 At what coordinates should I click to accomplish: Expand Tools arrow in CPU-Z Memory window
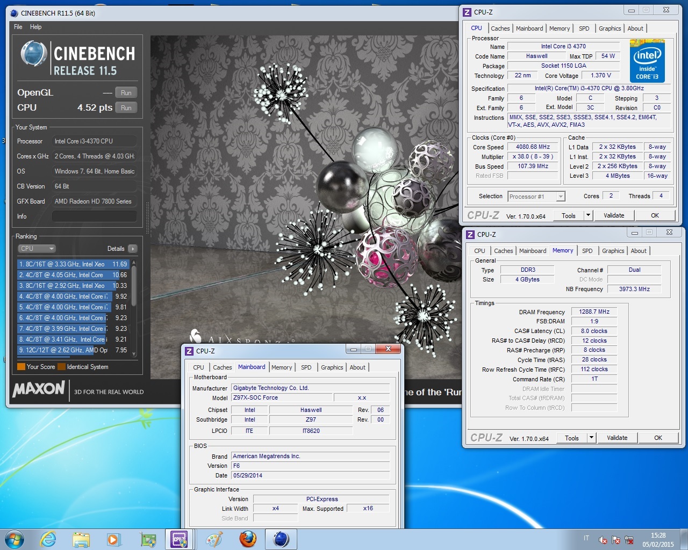[x=591, y=438]
